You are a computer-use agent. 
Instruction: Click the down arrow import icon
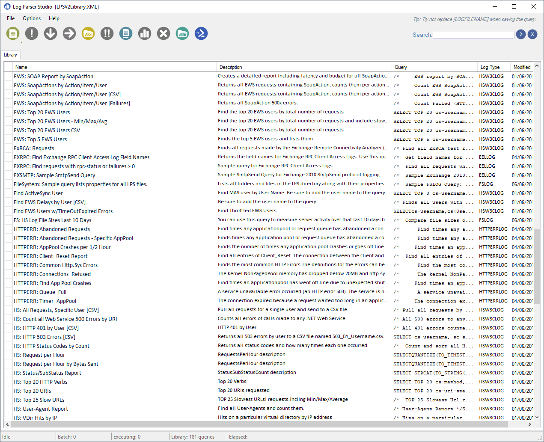(51, 33)
